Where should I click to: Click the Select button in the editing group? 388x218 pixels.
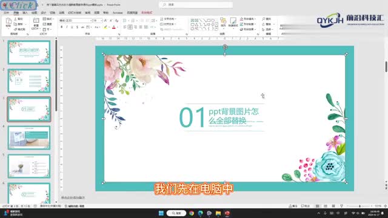(267, 29)
